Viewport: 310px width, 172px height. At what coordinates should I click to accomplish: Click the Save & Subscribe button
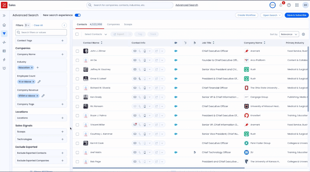point(297,15)
